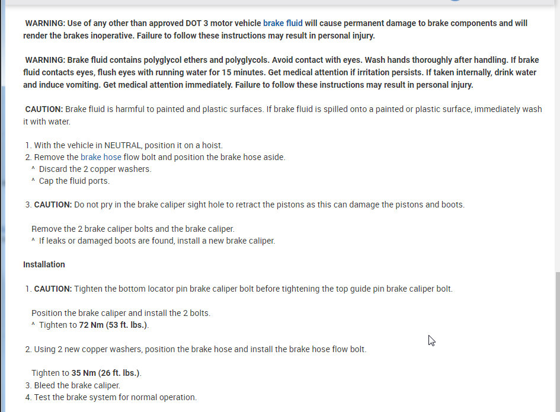Click the "Remove the 2 brake caliper bolts" line
This screenshot has height=412, width=560.
(x=133, y=229)
